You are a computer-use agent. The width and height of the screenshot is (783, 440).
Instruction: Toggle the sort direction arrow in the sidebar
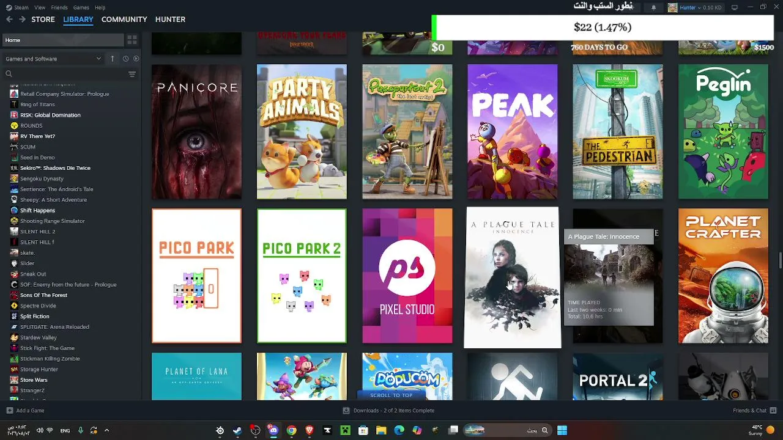click(x=113, y=59)
